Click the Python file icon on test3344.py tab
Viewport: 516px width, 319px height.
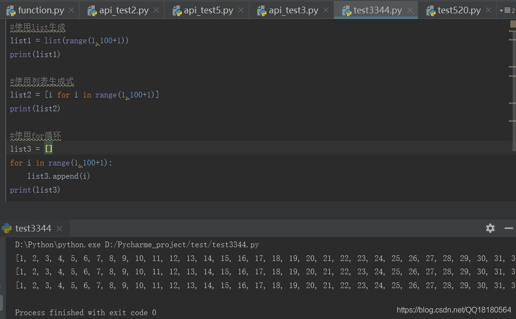click(346, 11)
